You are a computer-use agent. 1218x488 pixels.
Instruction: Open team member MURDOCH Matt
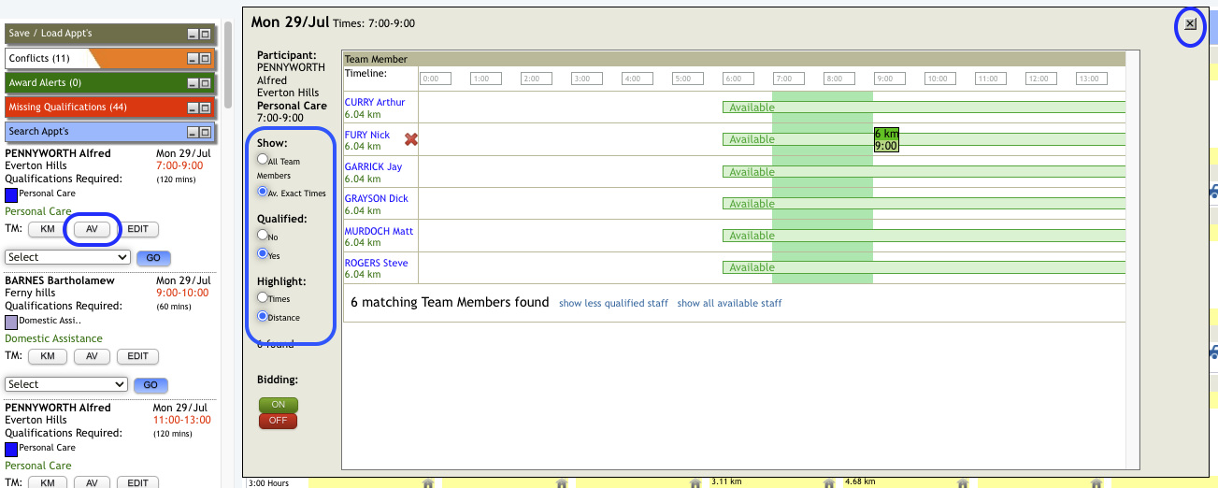(379, 232)
